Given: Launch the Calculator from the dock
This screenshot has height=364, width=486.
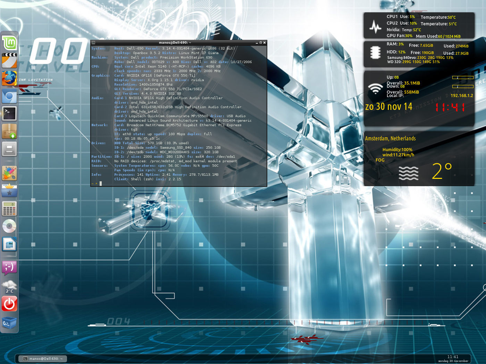Looking at the screenshot, I should [9, 209].
